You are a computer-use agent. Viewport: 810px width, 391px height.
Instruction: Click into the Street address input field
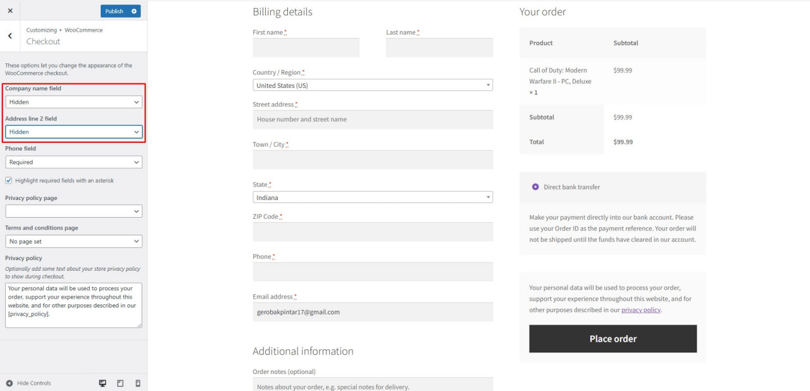click(x=372, y=120)
